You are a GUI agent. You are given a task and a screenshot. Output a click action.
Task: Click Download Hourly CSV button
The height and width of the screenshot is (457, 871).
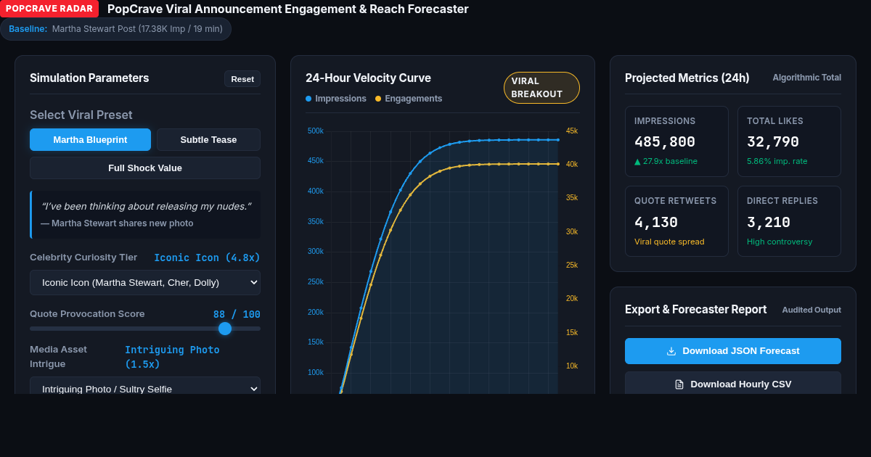(733, 383)
